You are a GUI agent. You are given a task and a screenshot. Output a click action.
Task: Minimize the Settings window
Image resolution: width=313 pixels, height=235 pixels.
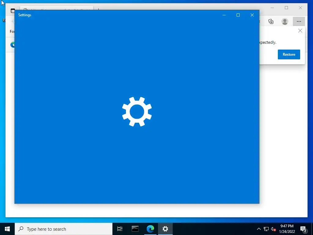click(224, 15)
